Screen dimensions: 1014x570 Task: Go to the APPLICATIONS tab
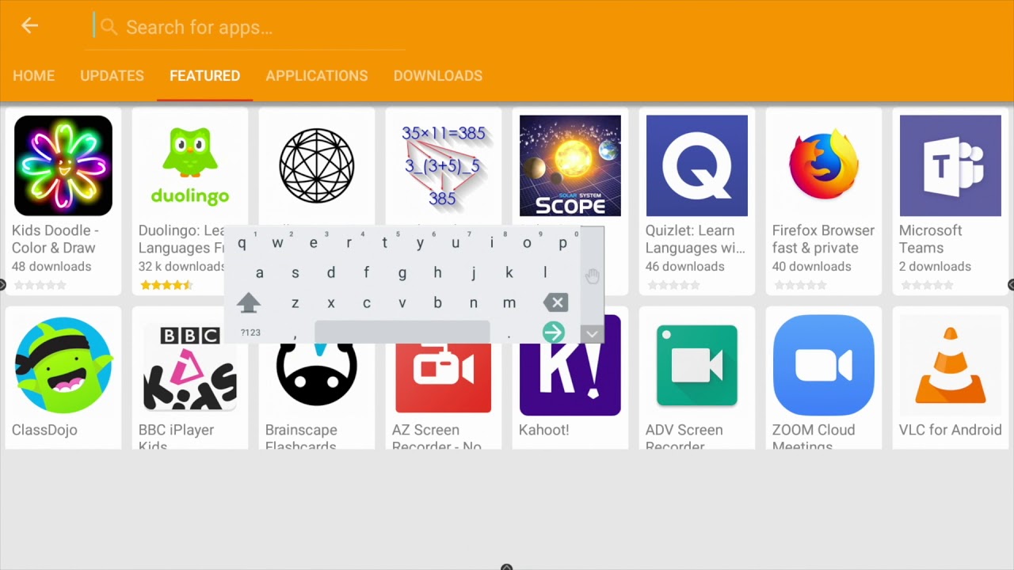coord(317,76)
